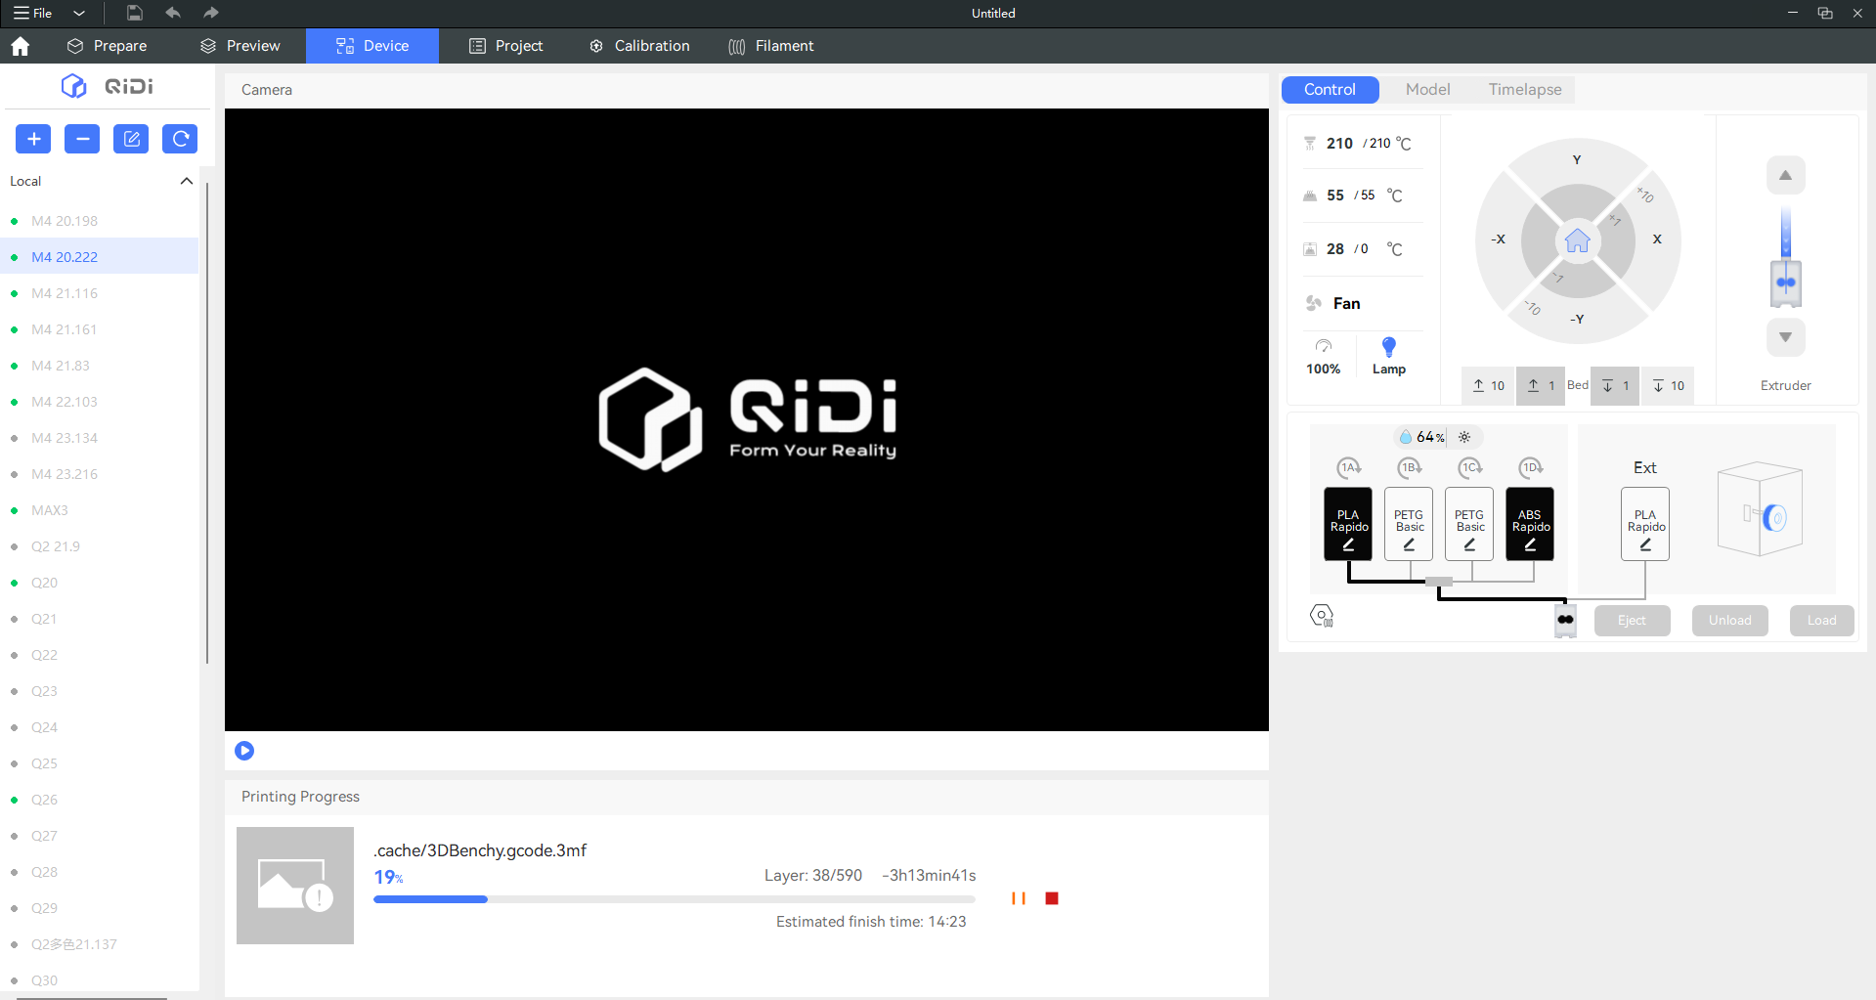The image size is (1876, 1000).
Task: Toggle the Lamp light
Action: [1389, 355]
